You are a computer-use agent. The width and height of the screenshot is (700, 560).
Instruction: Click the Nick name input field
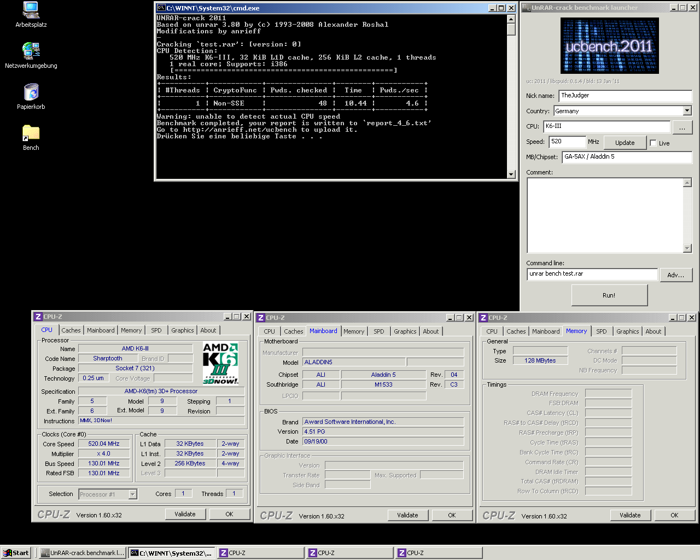pos(626,96)
